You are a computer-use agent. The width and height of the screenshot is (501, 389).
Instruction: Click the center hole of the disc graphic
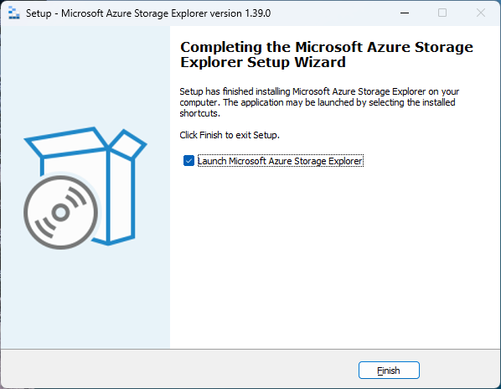tap(60, 212)
